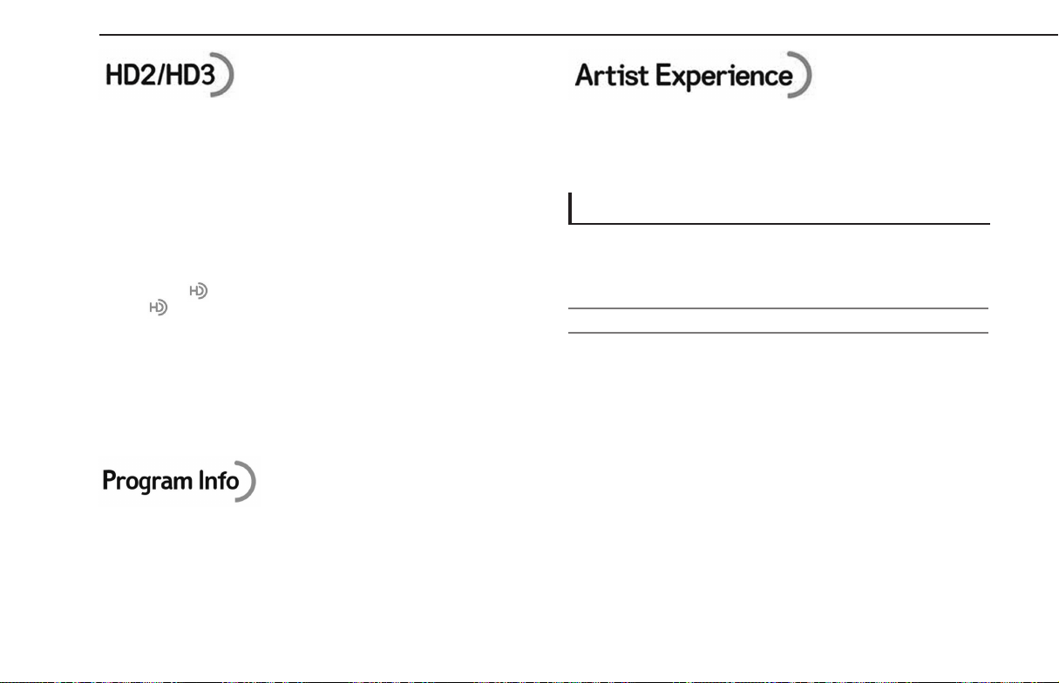
Task: Click the upper small HD radio icon
Action: 200,292
